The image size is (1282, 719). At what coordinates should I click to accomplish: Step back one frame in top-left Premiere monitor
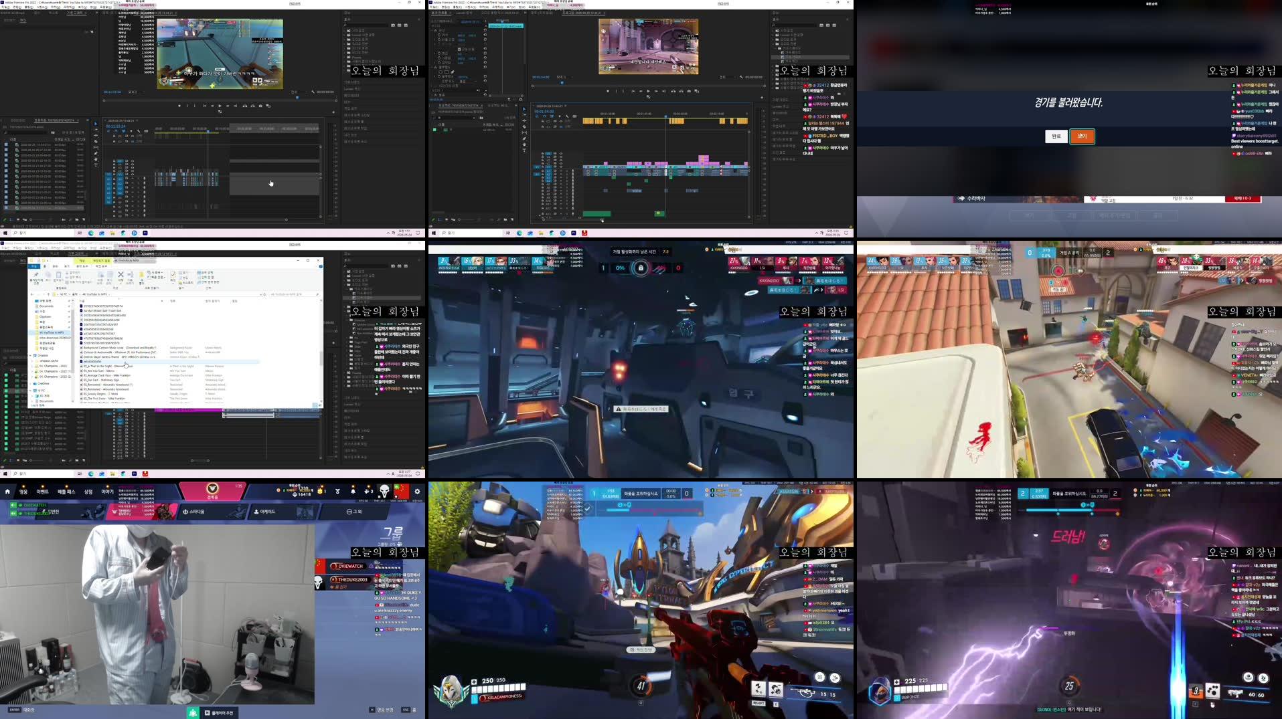click(x=212, y=106)
